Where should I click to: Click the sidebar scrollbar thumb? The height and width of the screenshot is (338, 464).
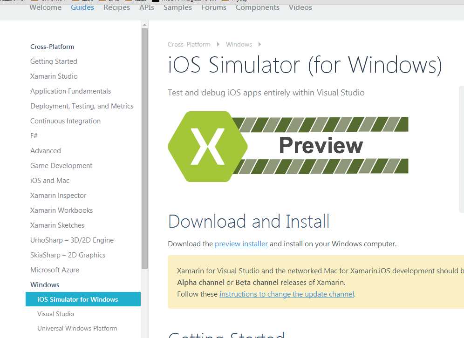(x=144, y=149)
